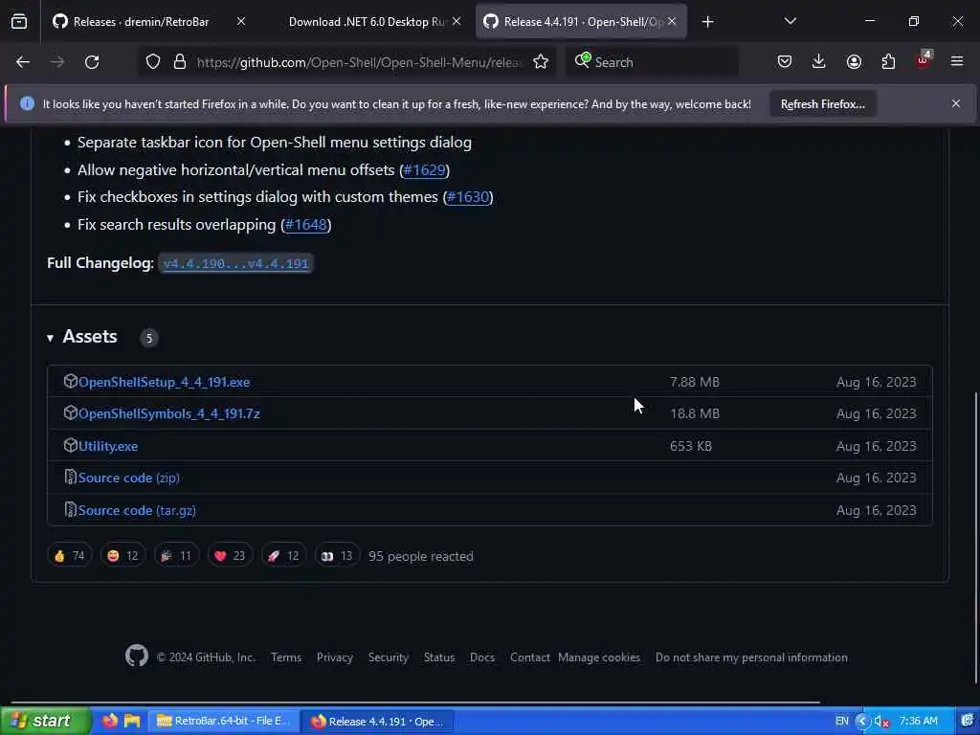Dismiss the Firefox refresh notification bar
The height and width of the screenshot is (735, 980).
(956, 103)
